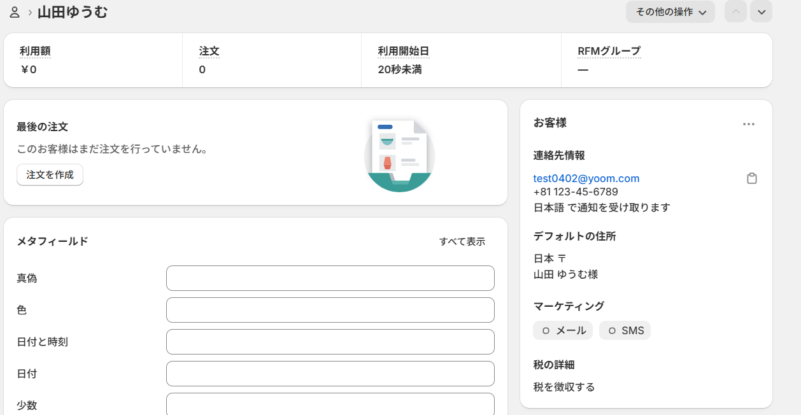The width and height of the screenshot is (801, 415).
Task: Focus the 日付と時刻 metafield field
Action: (x=330, y=342)
